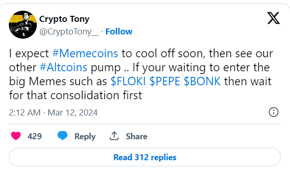
Task: Click the blue reply speech bubble icon
Action: pos(62,136)
